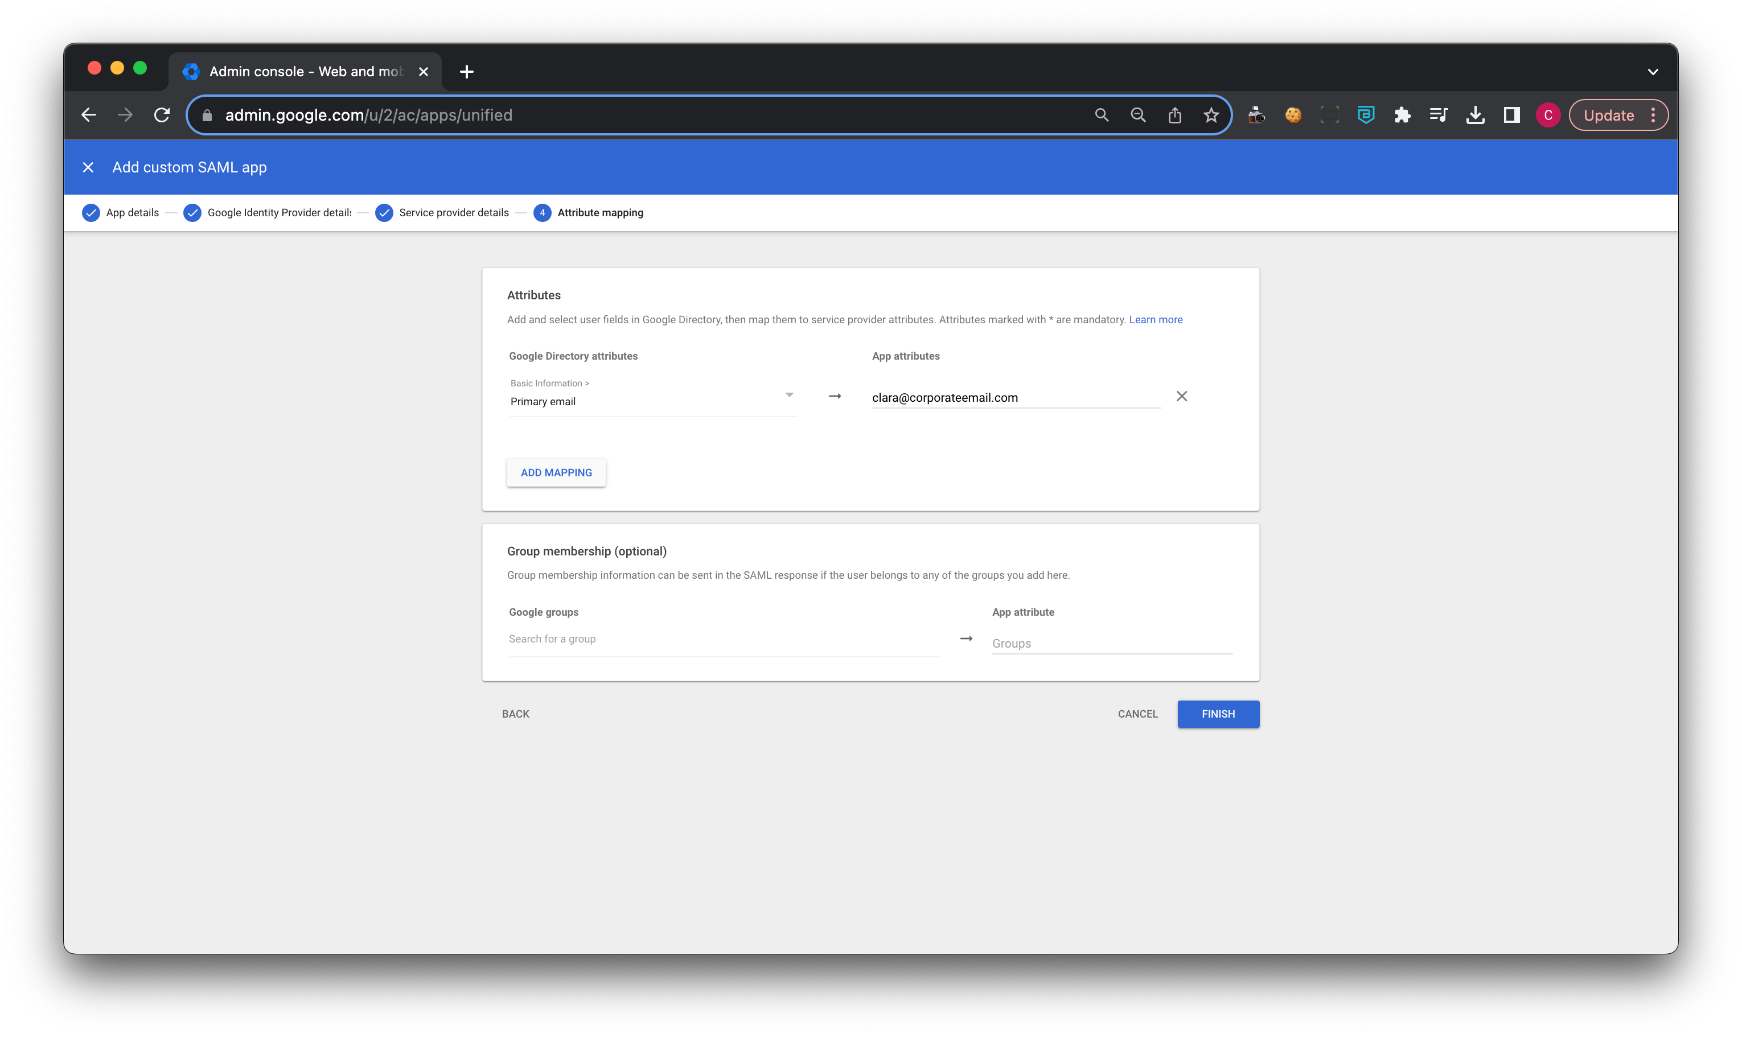Click the ADD MAPPING button

pyautogui.click(x=556, y=473)
